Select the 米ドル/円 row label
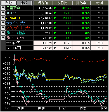The width and height of the screenshot is (109, 112). [13, 43]
